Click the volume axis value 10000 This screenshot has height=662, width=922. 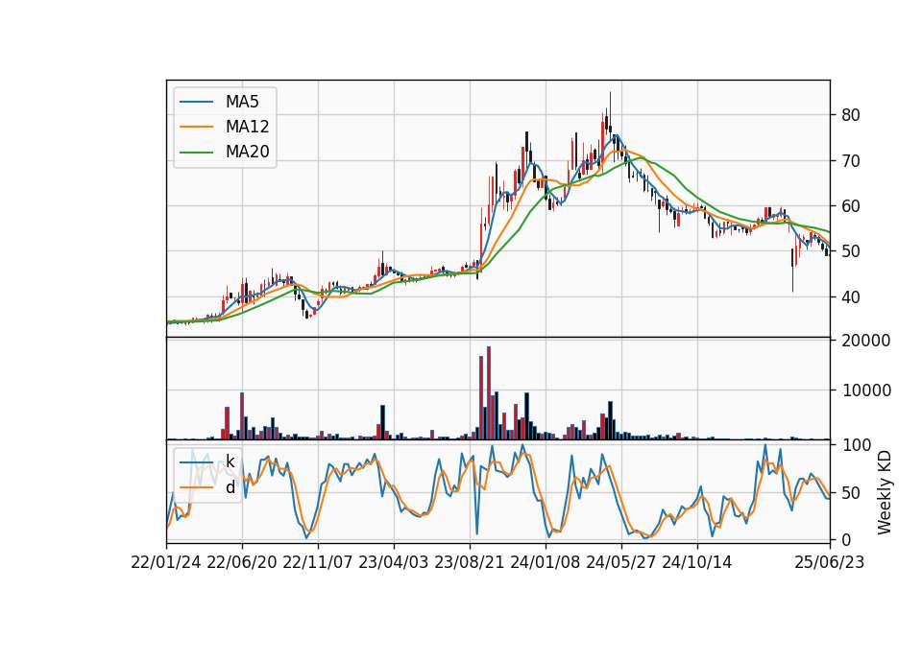866,390
